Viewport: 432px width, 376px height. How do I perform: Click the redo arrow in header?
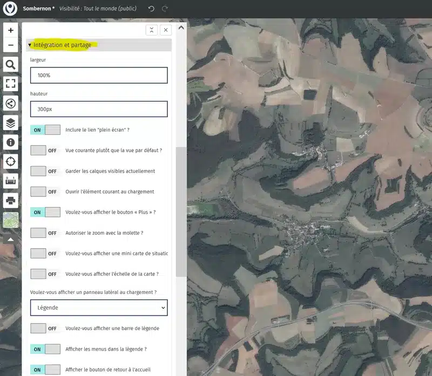pos(165,9)
